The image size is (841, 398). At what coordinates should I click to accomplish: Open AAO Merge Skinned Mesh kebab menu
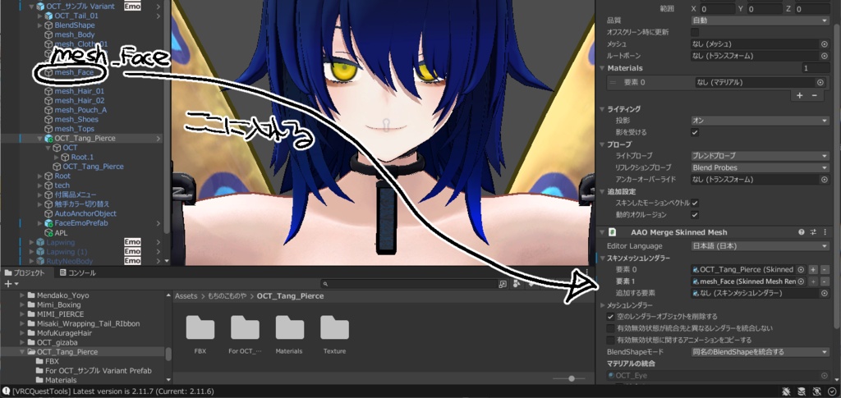(x=825, y=232)
